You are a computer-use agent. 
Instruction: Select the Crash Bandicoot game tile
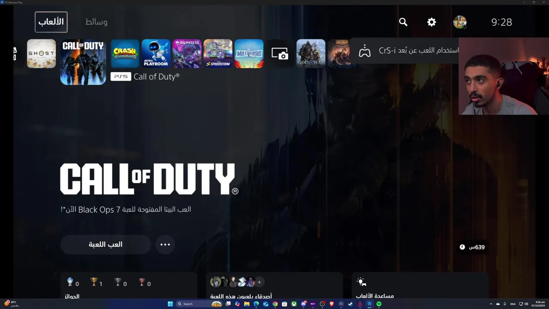(125, 54)
